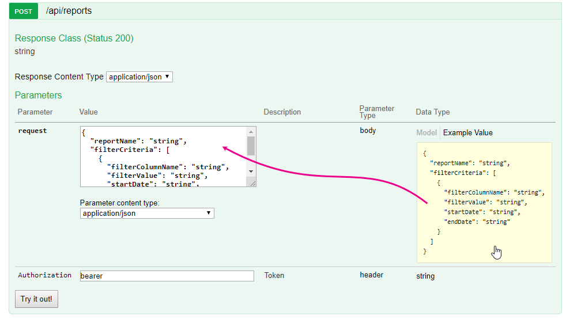Click the 'body' parameter type text

coord(368,130)
